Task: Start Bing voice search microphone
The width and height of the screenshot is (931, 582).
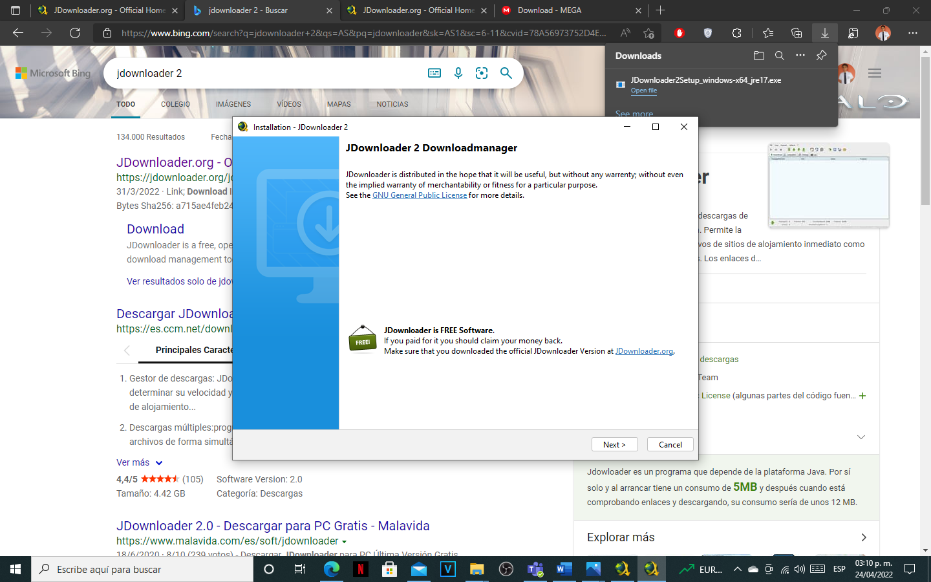Action: 458,73
